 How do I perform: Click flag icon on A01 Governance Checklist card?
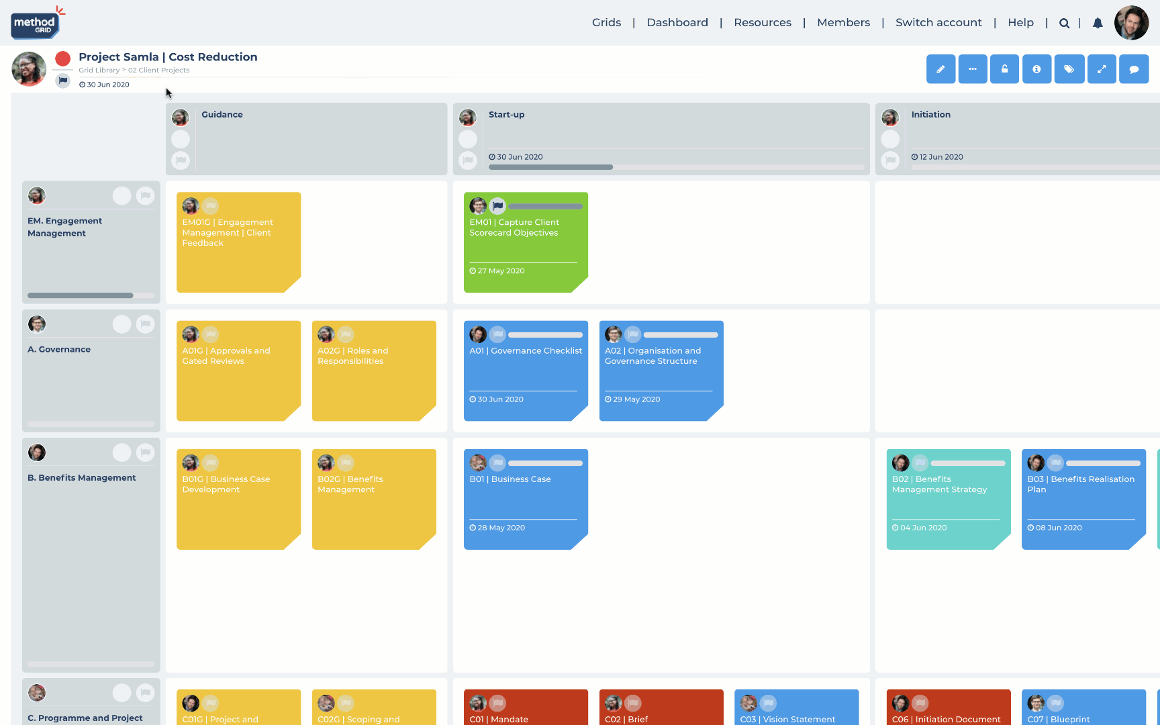(497, 334)
